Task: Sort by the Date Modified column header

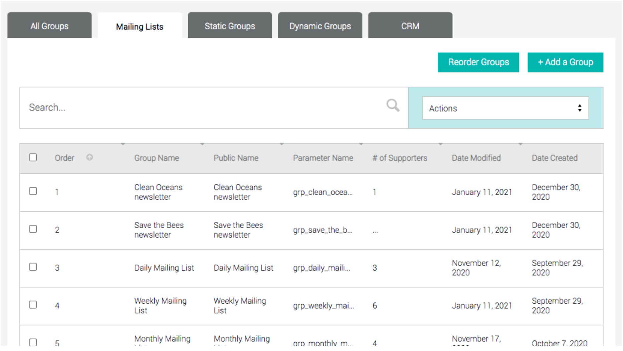Action: [x=476, y=158]
